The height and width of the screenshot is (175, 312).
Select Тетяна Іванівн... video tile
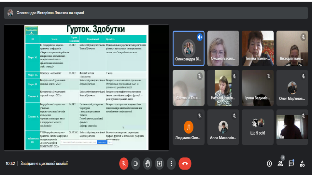coord(258,48)
